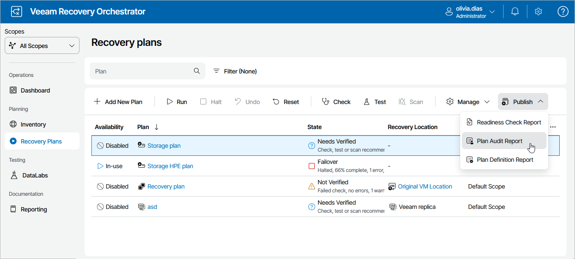575x259 pixels.
Task: Open the Reporting page
Action: pyautogui.click(x=34, y=209)
